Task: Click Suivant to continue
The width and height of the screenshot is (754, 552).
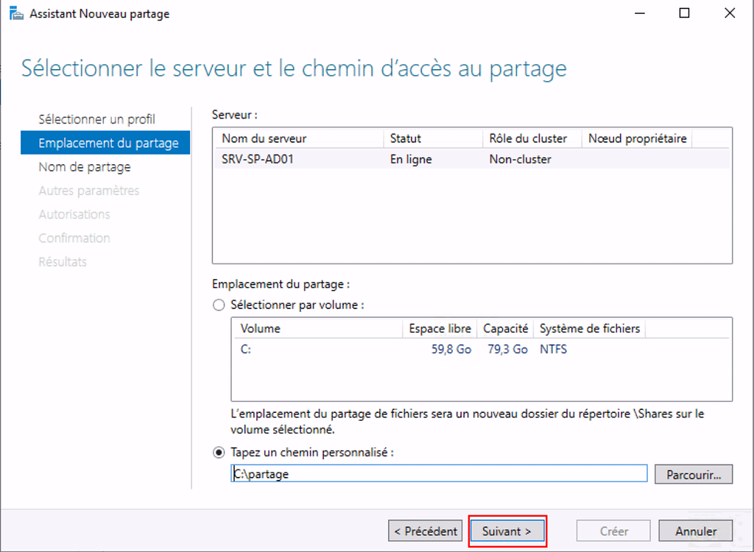Action: click(507, 531)
